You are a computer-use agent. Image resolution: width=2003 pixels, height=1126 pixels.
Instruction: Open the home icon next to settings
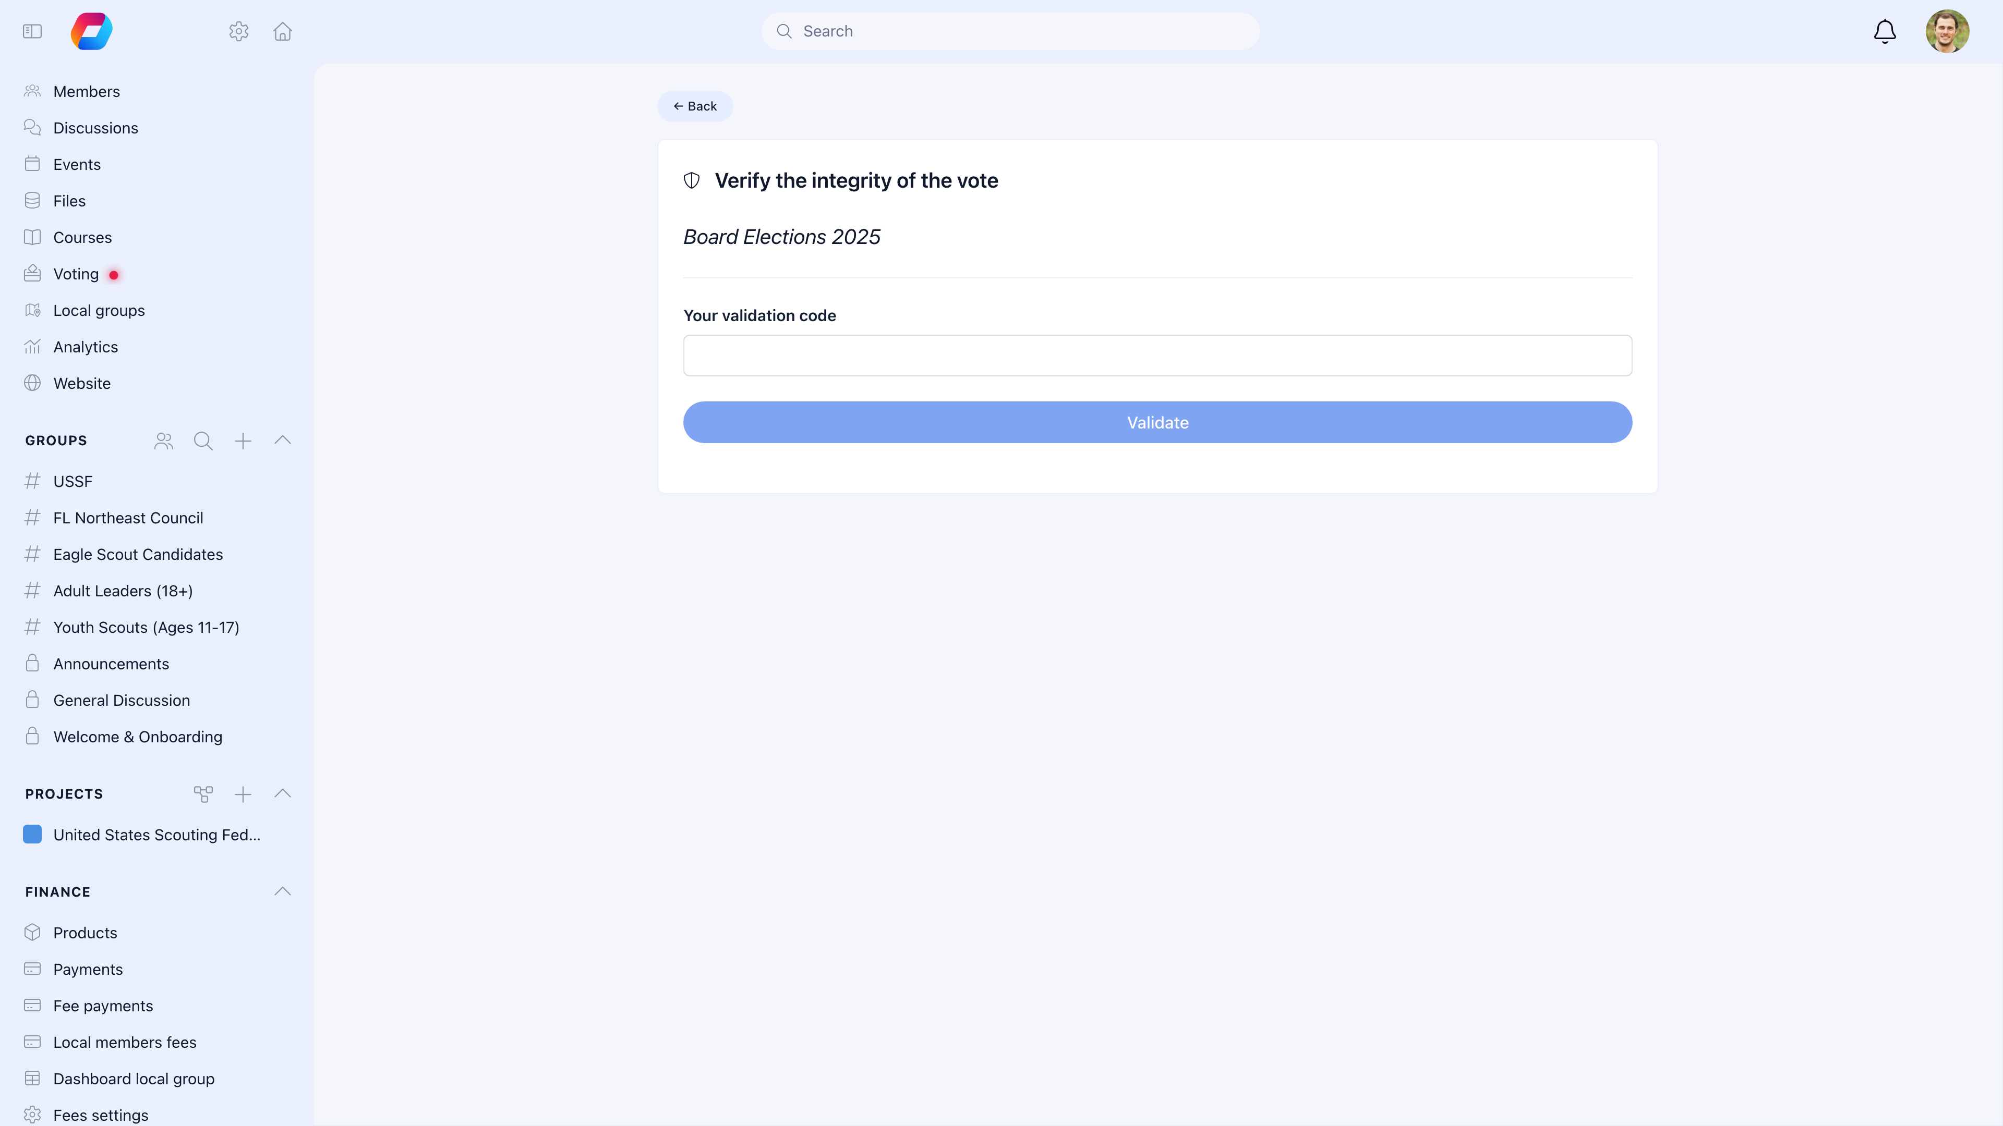click(282, 31)
